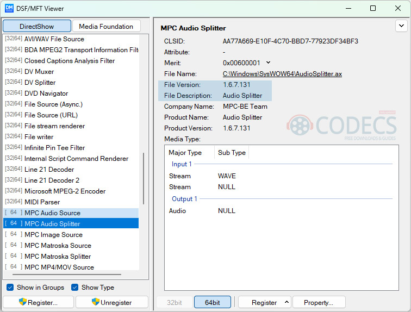
Task: Click the vertical scrollbar of filter list
Action: [144, 178]
